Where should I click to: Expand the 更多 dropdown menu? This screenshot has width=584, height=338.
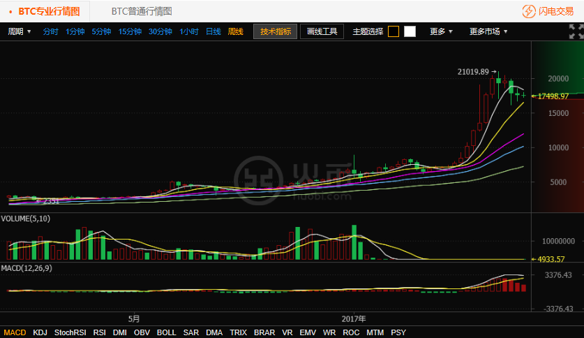(x=441, y=31)
